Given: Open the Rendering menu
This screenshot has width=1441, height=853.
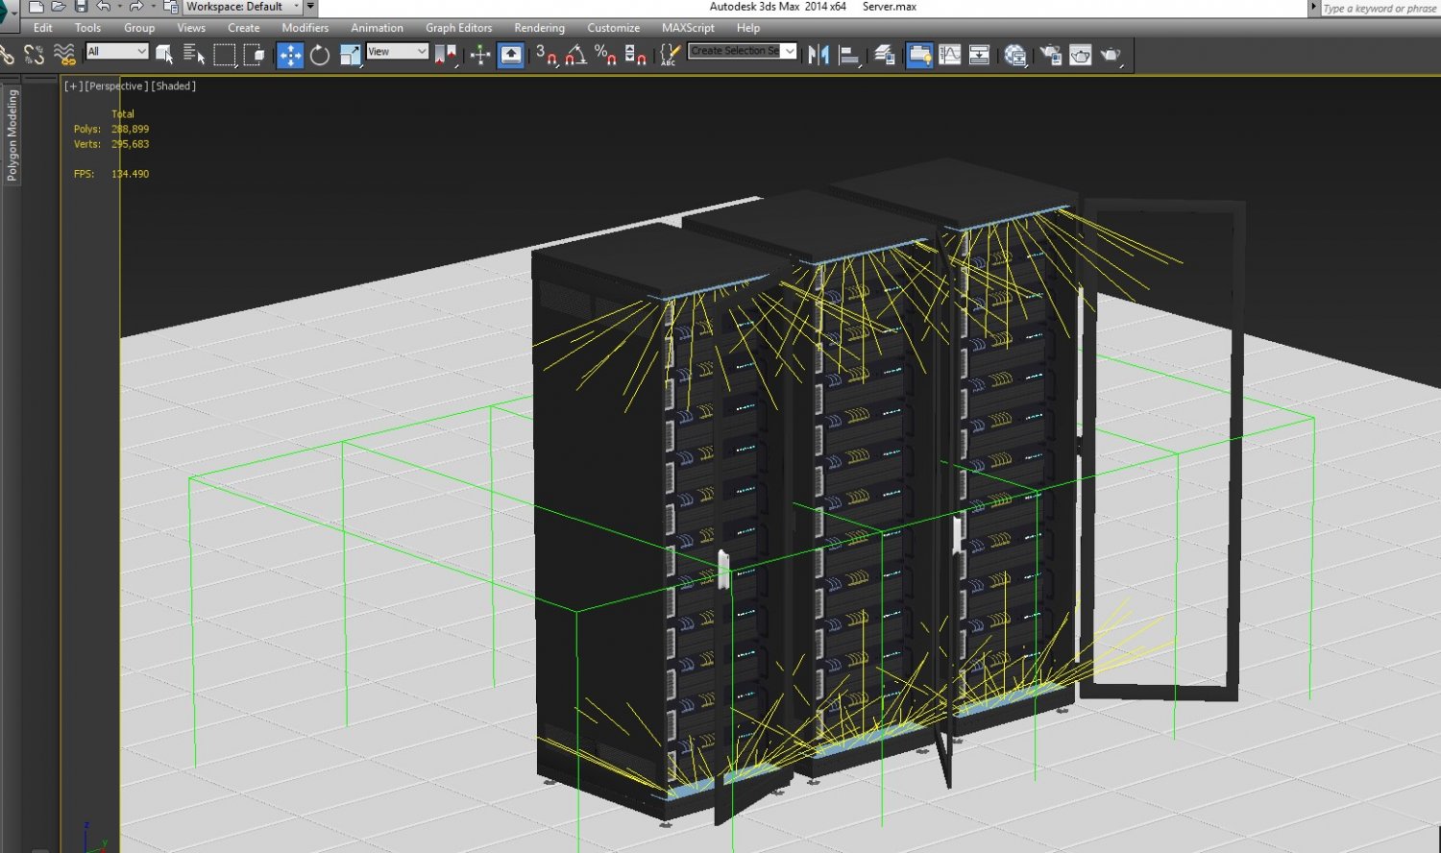Looking at the screenshot, I should tap(539, 28).
